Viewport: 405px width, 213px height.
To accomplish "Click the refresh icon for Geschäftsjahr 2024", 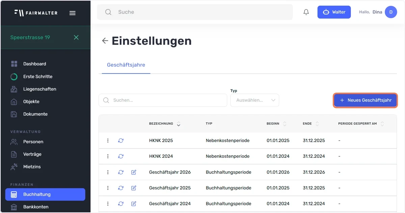I will pyautogui.click(x=121, y=204).
